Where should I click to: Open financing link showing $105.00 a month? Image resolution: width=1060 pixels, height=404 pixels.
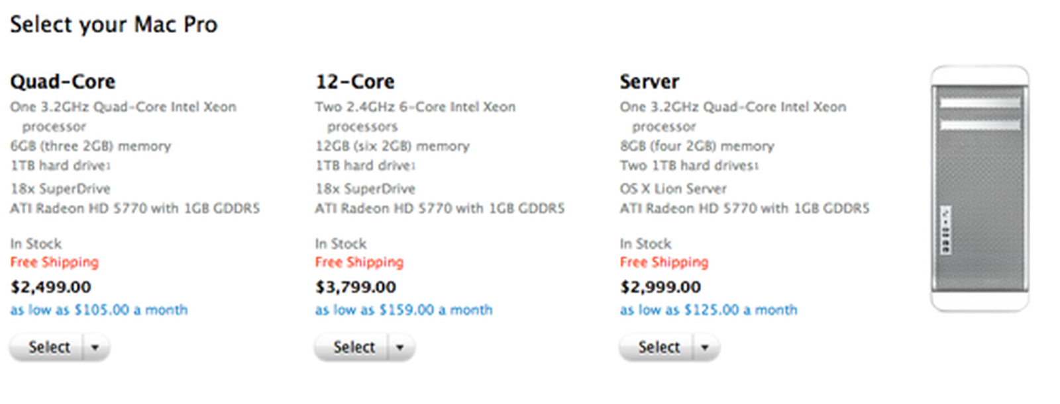point(99,309)
